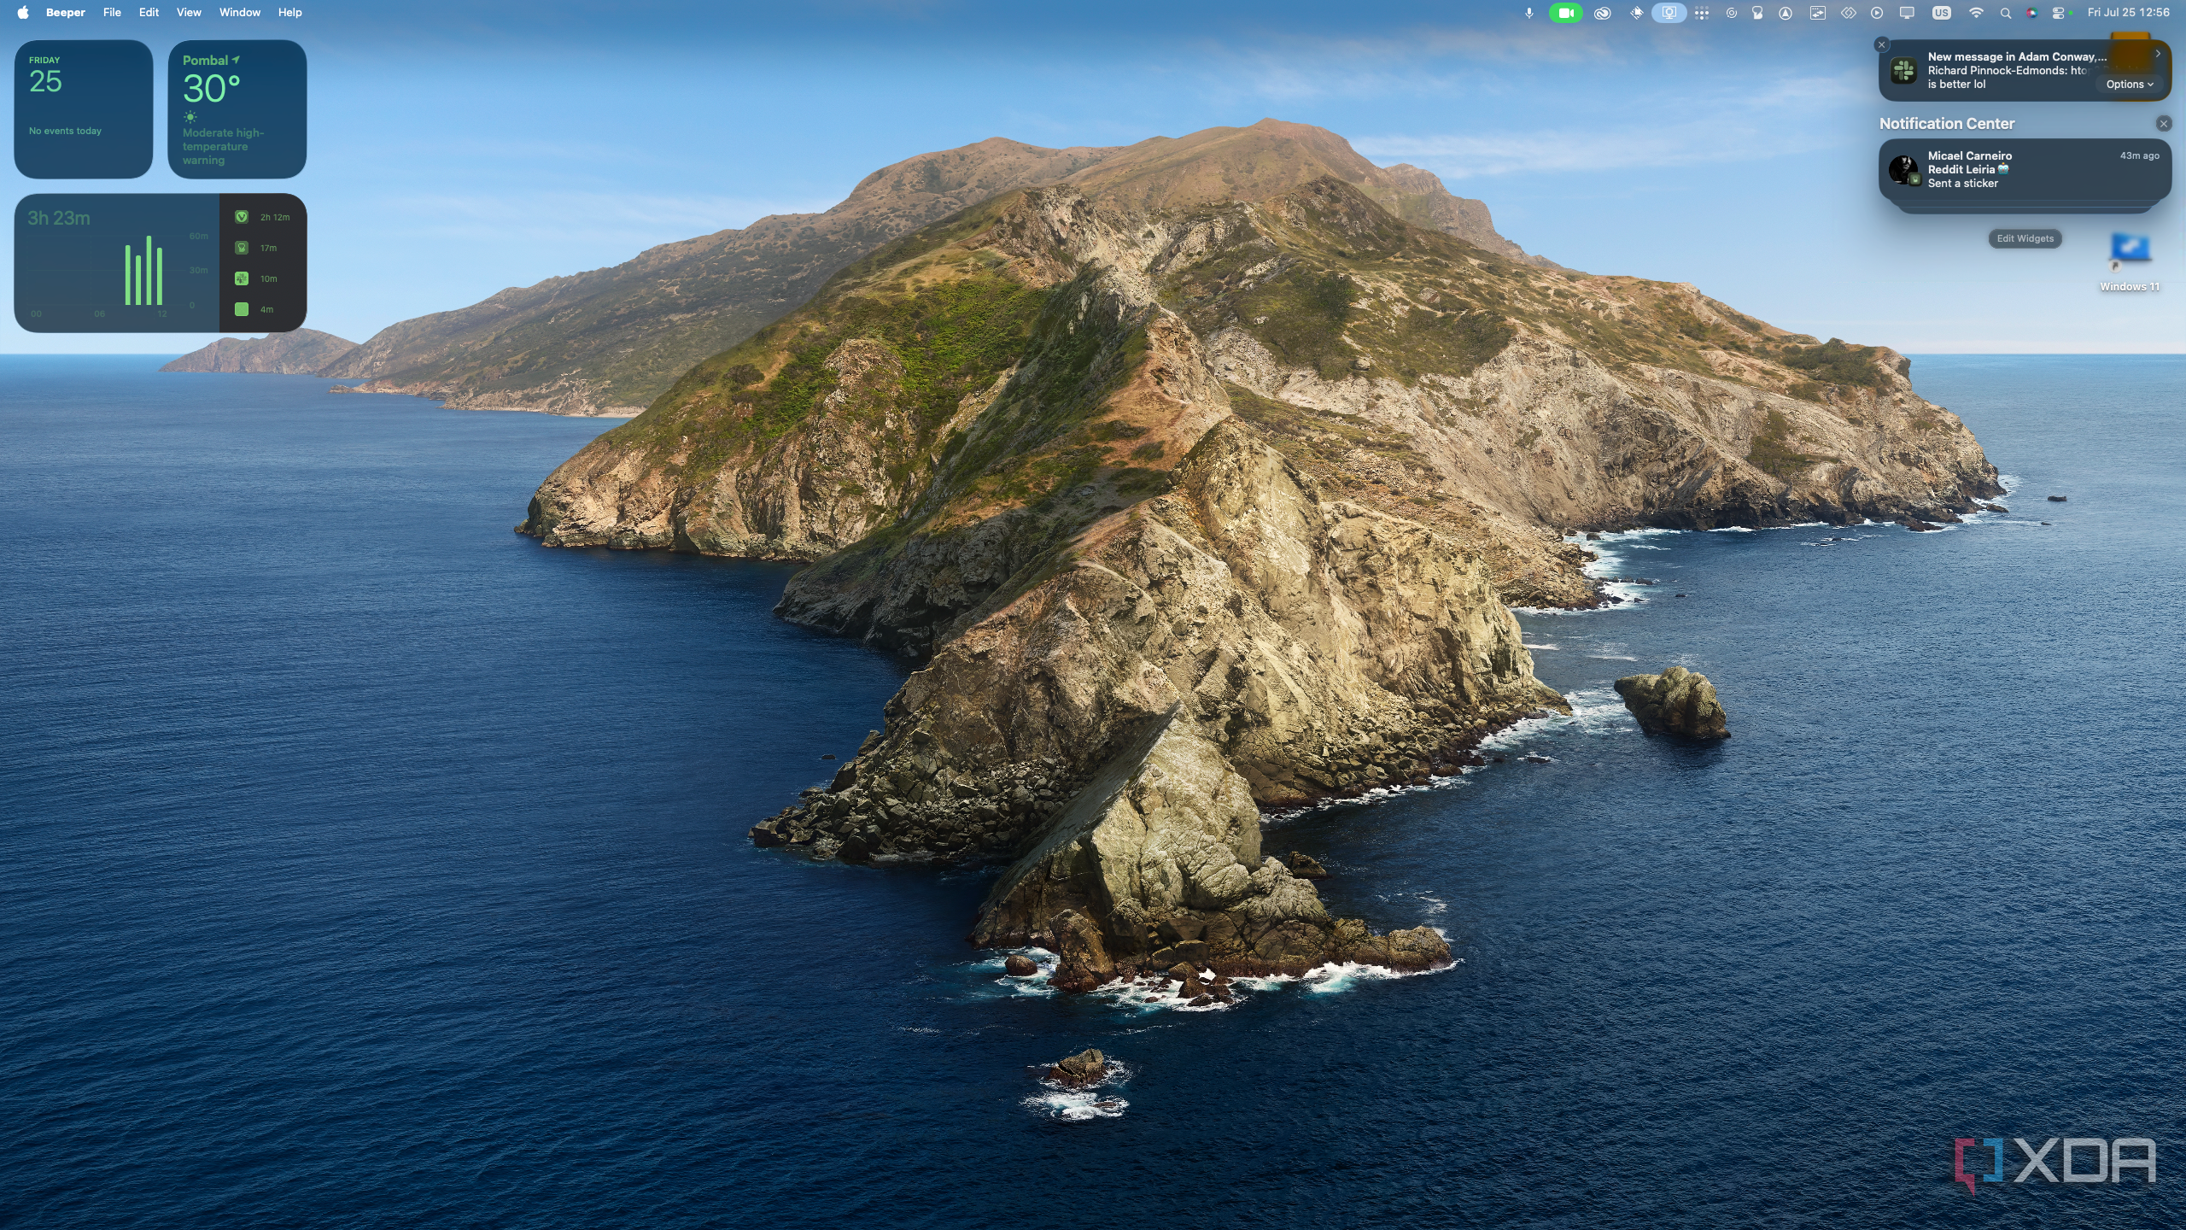2186x1230 pixels.
Task: Open the Window menu
Action: pyautogui.click(x=240, y=13)
